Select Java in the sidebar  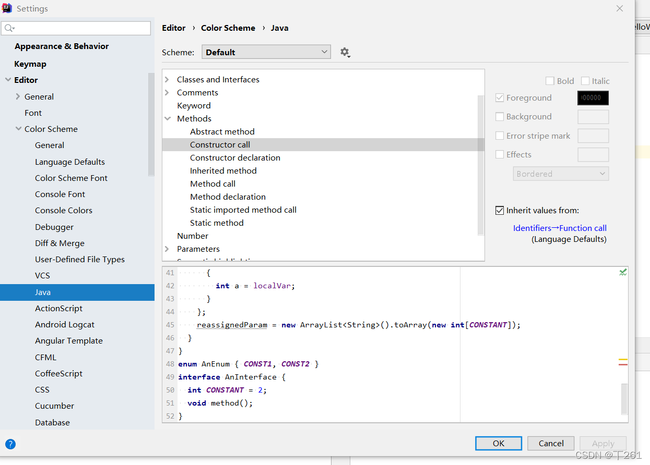pos(77,292)
